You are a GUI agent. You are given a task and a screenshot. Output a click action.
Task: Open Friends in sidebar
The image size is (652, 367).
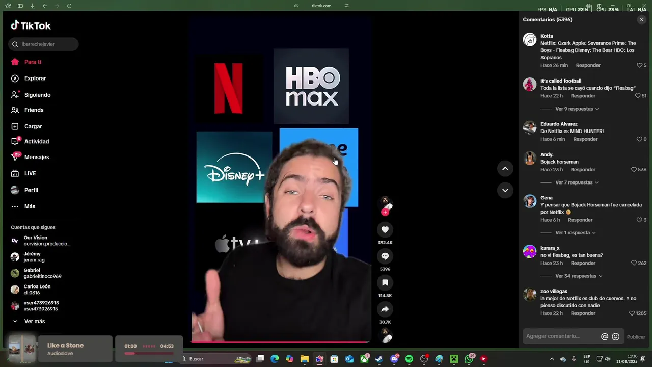34,110
